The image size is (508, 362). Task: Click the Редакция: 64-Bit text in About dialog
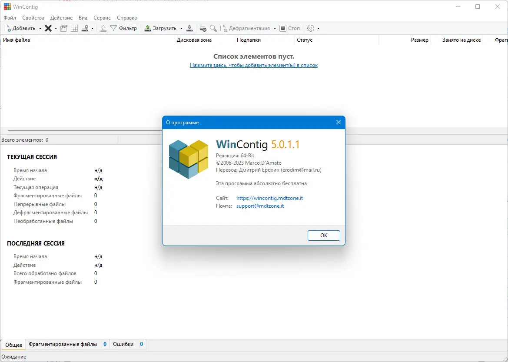pos(235,156)
